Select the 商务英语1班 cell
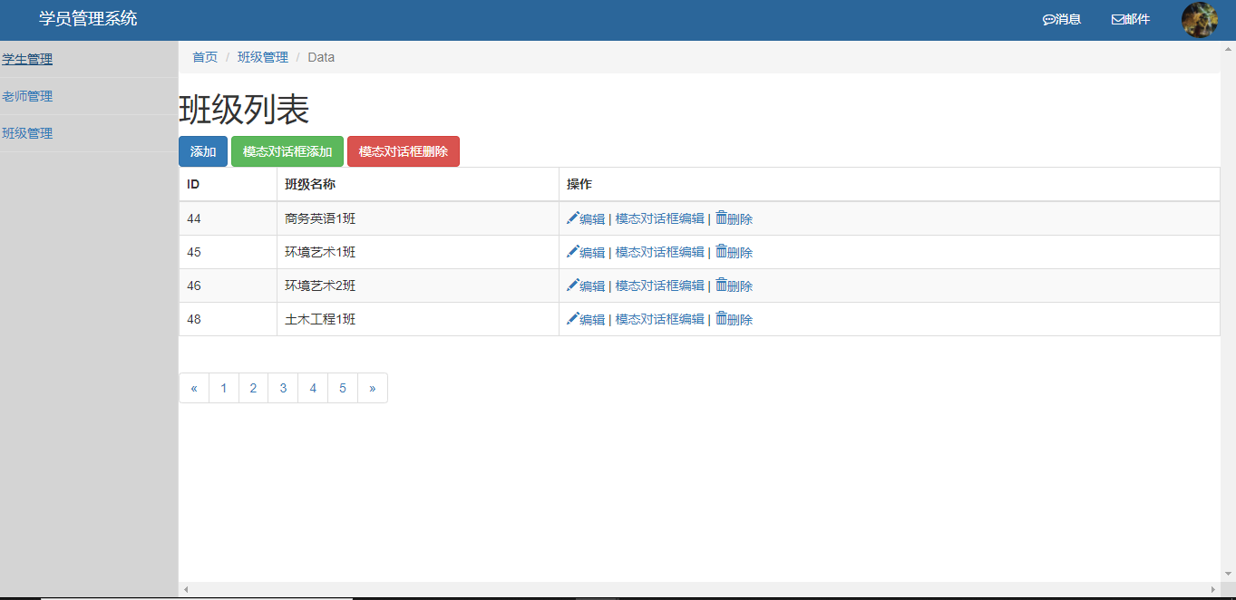1236x600 pixels. click(418, 218)
